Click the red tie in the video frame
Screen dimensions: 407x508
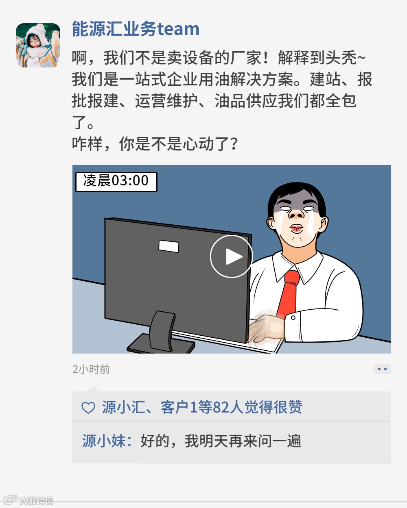point(289,294)
